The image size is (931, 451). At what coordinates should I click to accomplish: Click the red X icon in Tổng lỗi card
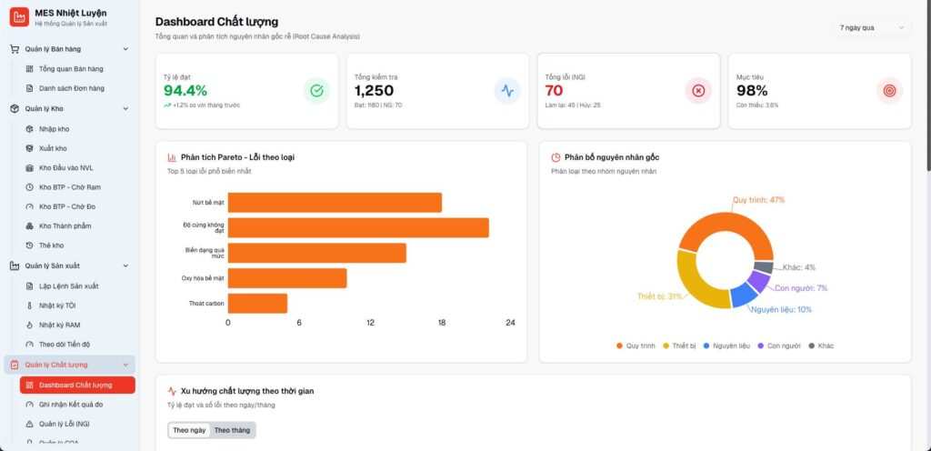698,91
